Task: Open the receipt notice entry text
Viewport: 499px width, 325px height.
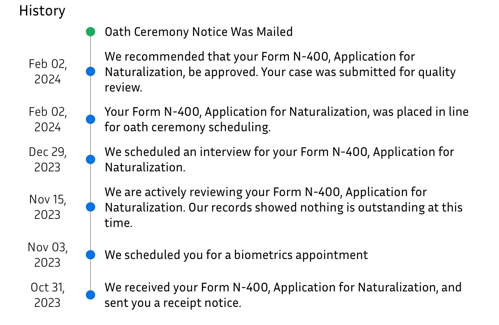Action: 283,295
